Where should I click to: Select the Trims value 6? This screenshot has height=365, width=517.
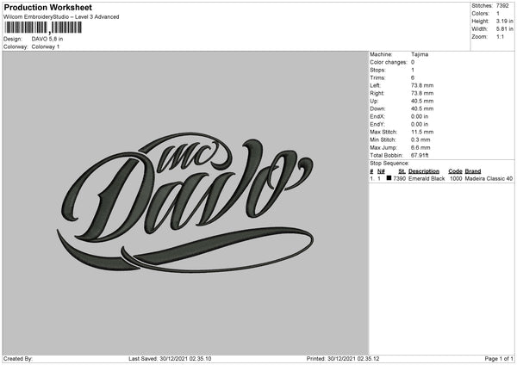413,77
